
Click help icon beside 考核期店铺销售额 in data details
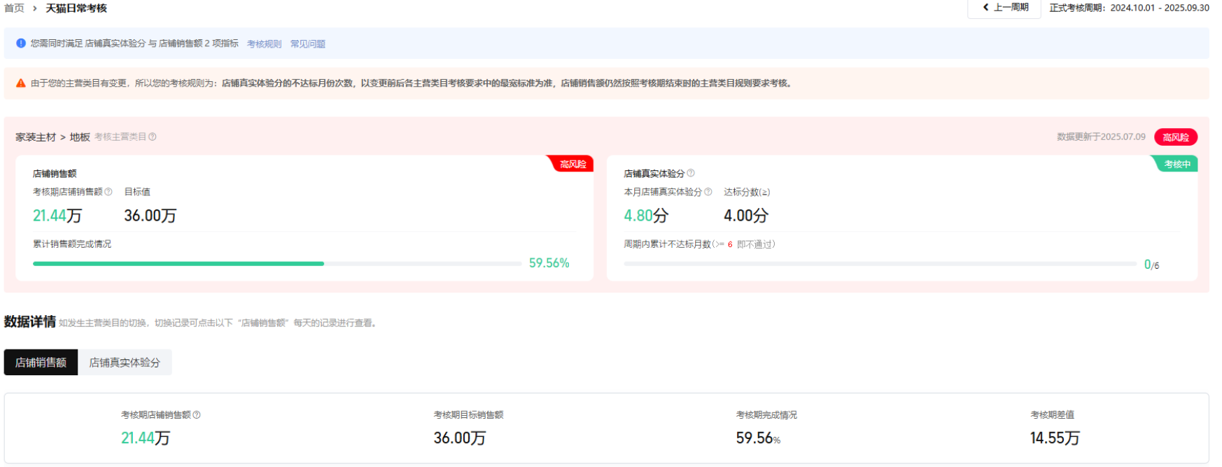pyautogui.click(x=197, y=415)
